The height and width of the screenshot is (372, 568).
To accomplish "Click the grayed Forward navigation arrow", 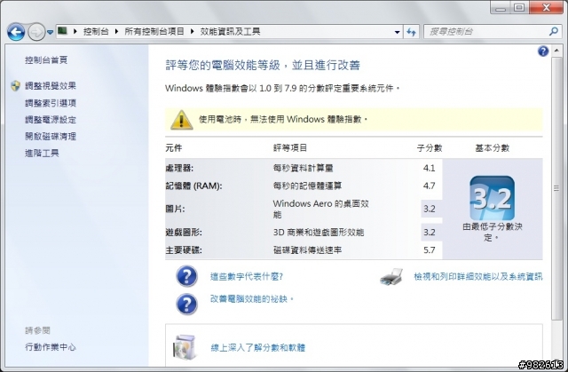I will pos(36,32).
